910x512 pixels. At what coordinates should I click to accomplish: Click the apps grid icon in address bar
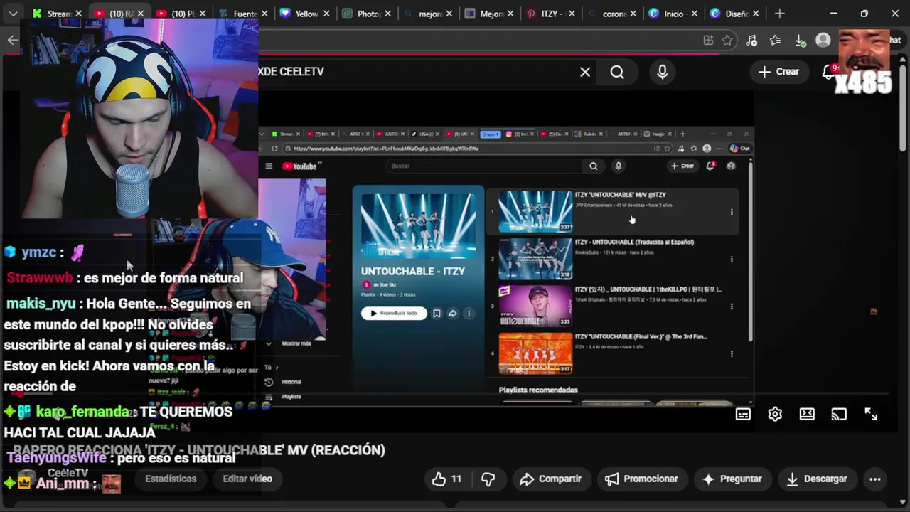click(x=708, y=41)
